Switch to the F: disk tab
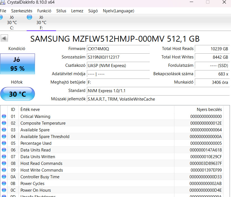Viewport: 231px width, 197px height. 41,22
